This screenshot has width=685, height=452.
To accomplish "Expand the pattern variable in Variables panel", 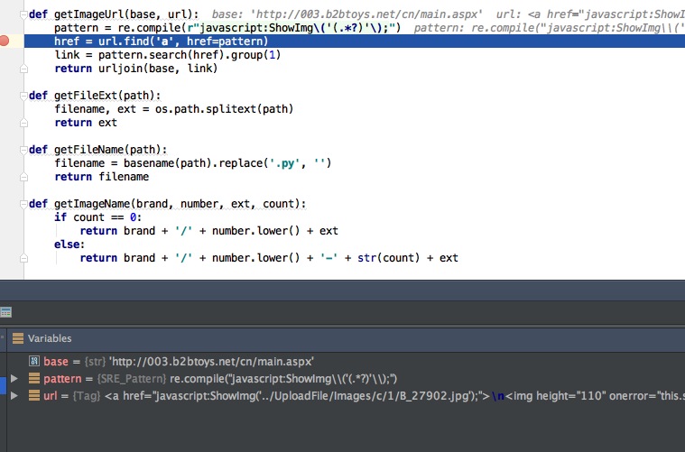I will point(14,378).
